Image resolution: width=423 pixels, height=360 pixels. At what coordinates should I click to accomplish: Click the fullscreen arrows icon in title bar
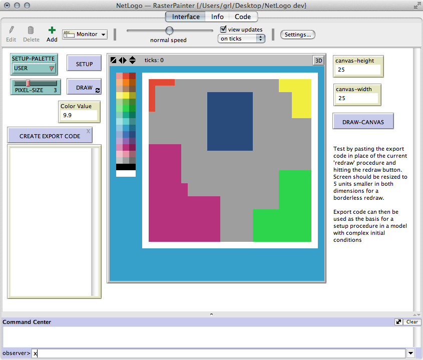[417, 6]
